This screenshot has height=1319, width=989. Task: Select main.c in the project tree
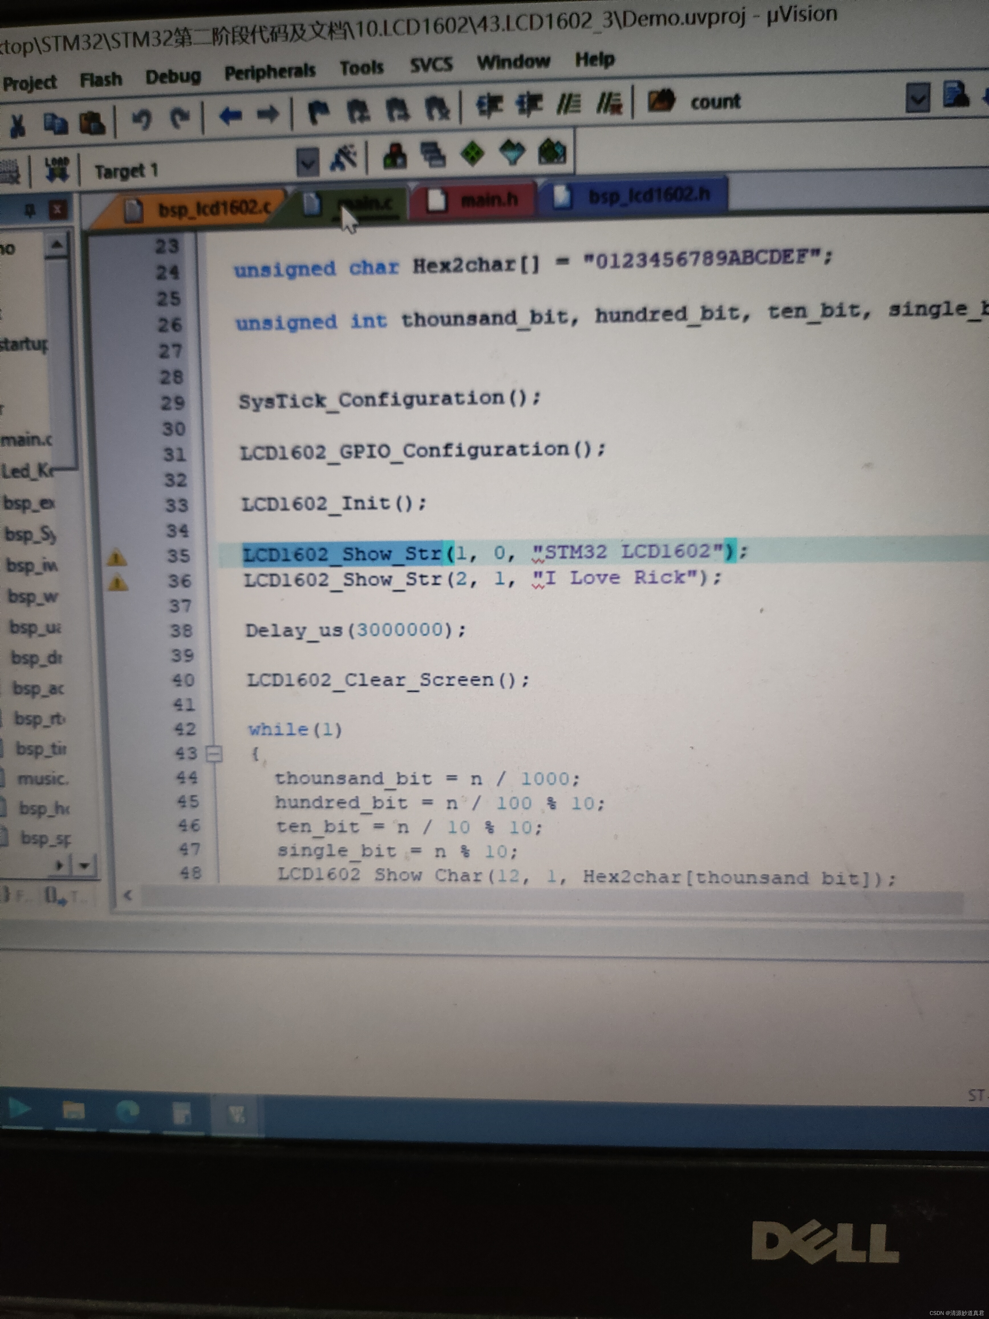[x=27, y=440]
